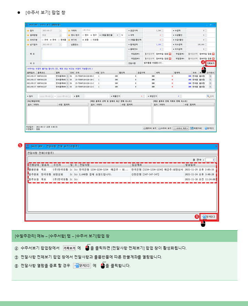Click inside the 메모 text area
The image size is (248, 306).
83,54
